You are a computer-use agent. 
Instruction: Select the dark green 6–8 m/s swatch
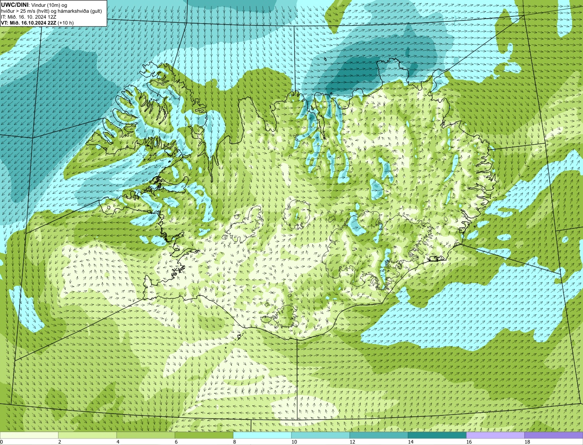coord(204,435)
